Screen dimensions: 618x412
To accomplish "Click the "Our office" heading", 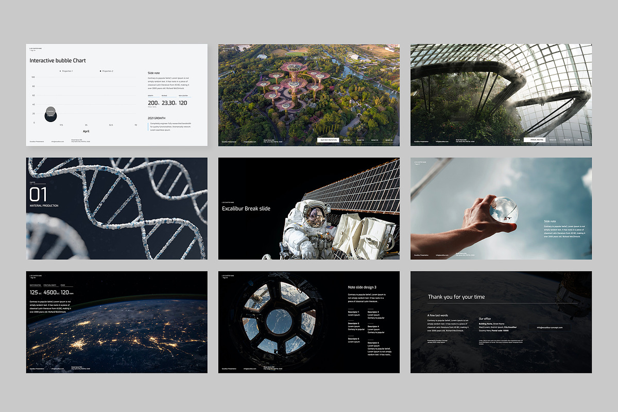I will point(485,319).
